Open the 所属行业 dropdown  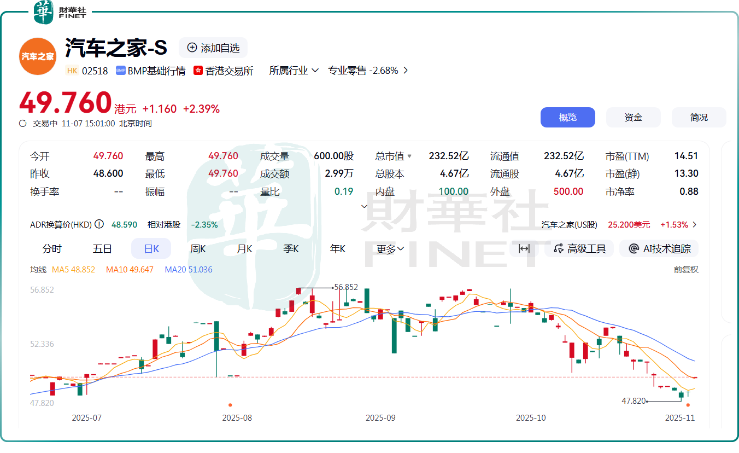coord(294,71)
